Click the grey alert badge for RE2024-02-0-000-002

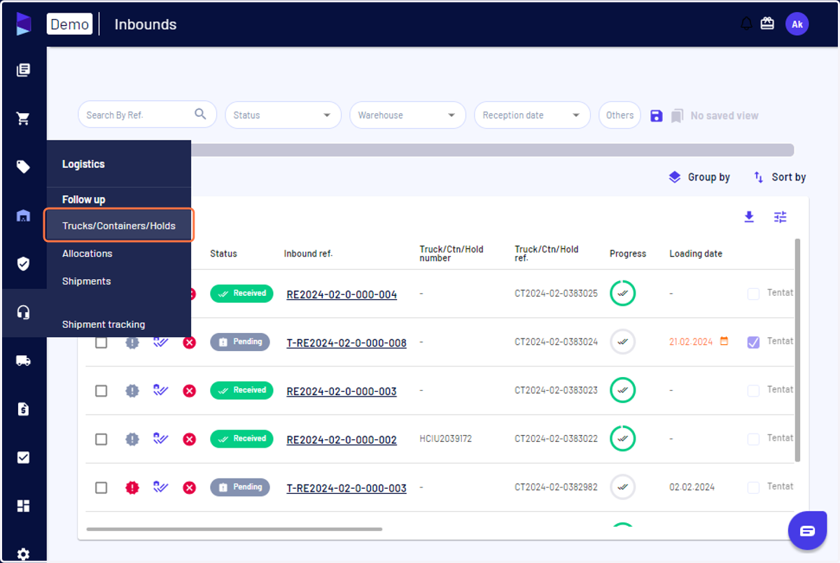132,439
